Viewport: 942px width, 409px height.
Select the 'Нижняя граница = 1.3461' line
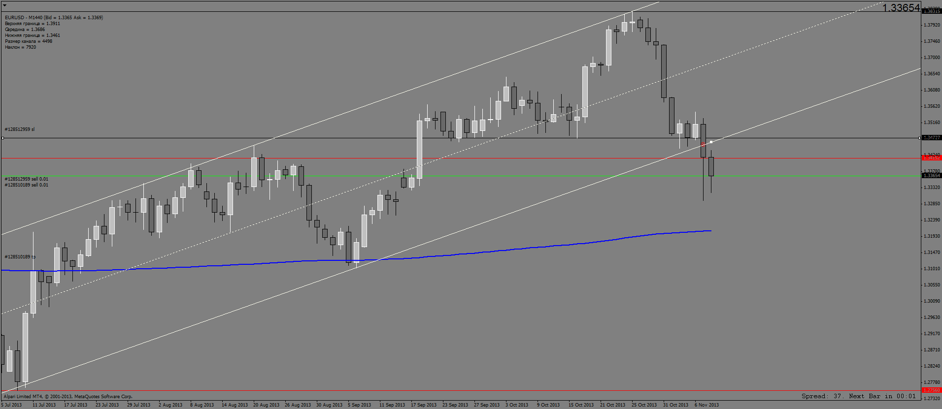33,35
